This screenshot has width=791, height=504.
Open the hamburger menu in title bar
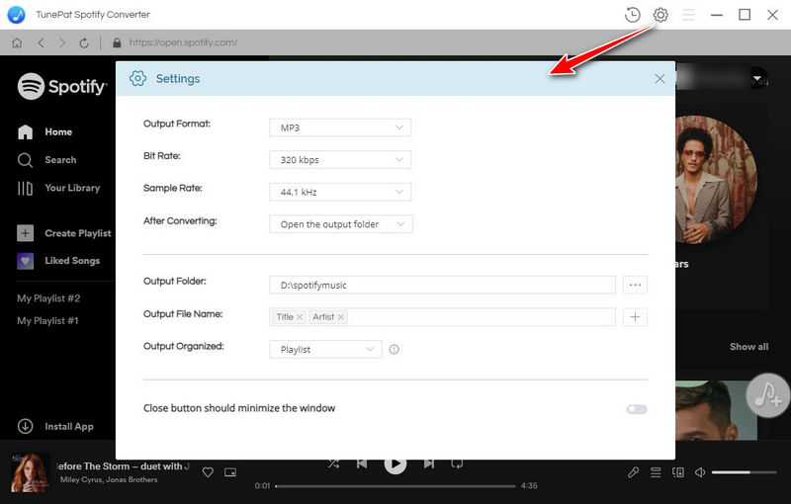[x=688, y=15]
